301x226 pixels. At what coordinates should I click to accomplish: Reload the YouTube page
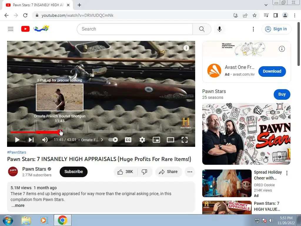tap(25, 15)
